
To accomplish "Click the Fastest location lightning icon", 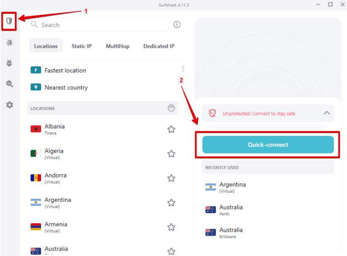I will (x=36, y=70).
